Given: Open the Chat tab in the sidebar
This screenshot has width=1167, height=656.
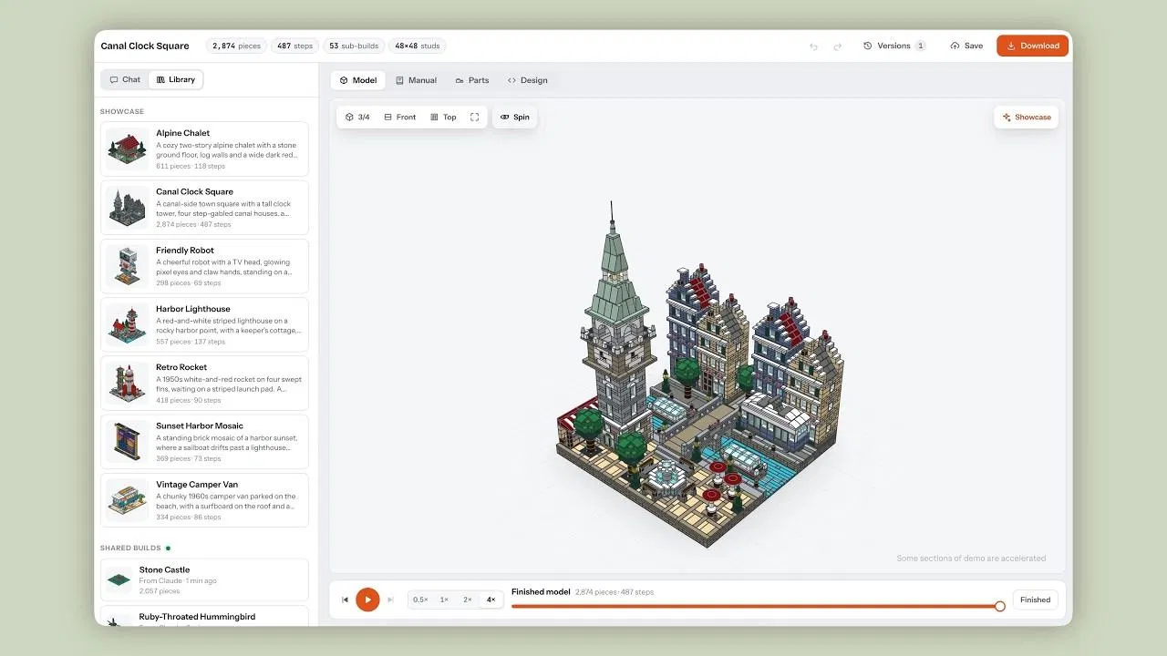Looking at the screenshot, I should pyautogui.click(x=126, y=80).
